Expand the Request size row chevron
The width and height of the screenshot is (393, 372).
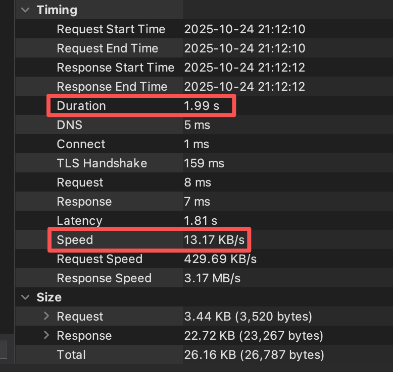click(x=46, y=316)
